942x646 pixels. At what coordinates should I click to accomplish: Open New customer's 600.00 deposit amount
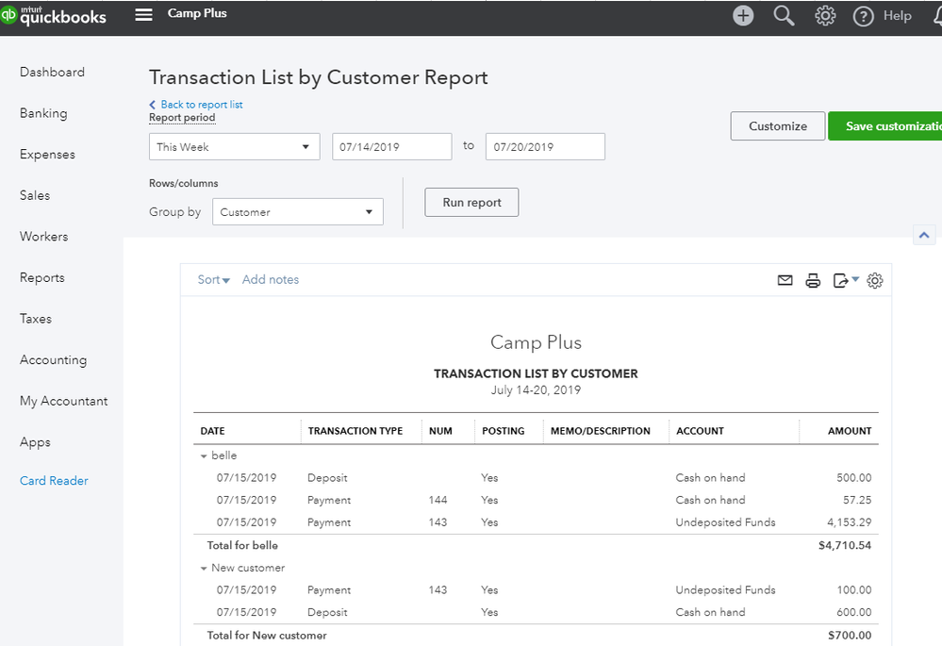click(853, 612)
